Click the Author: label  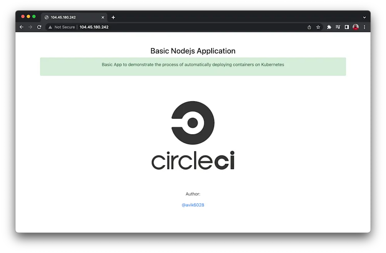coord(193,194)
